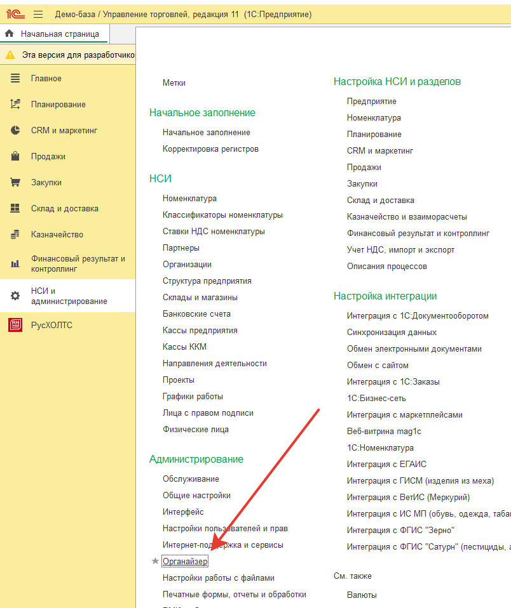This screenshot has width=511, height=608.
Task: Open 1С:Бизнес-сеть link
Action: 376,398
